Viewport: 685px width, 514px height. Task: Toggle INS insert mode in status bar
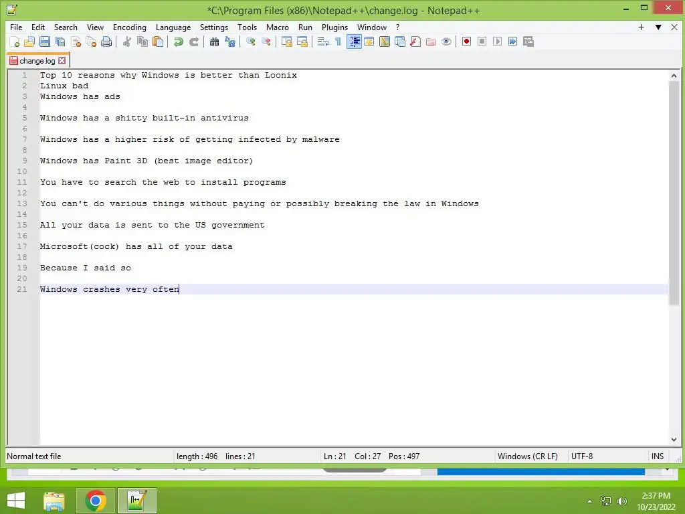(658, 456)
